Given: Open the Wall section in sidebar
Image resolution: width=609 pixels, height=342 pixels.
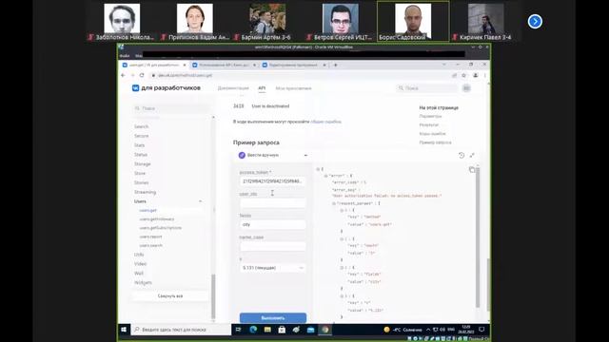Looking at the screenshot, I should 139,274.
